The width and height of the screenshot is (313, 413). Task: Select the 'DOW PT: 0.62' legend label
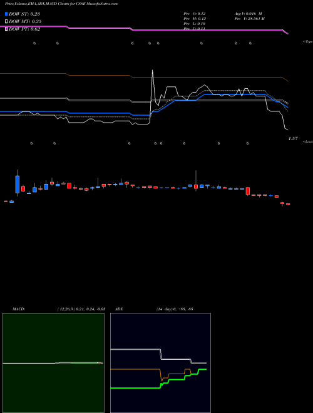click(24, 29)
